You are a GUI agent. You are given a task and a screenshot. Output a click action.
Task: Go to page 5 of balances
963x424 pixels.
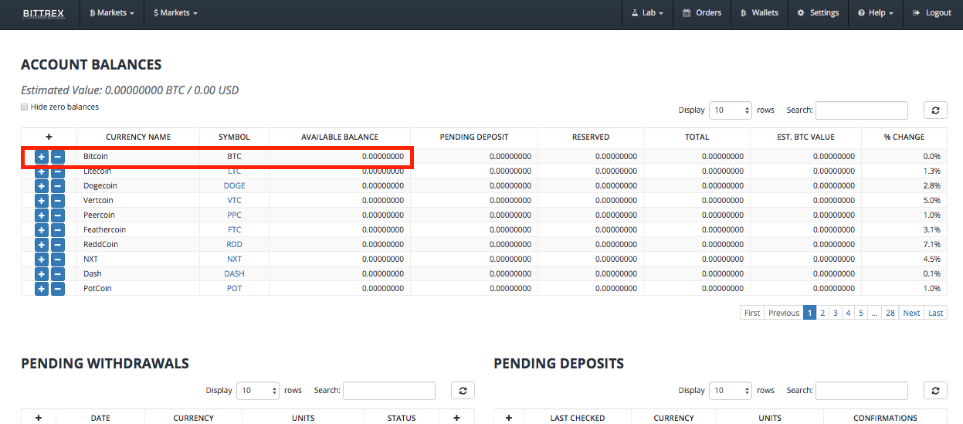click(860, 313)
